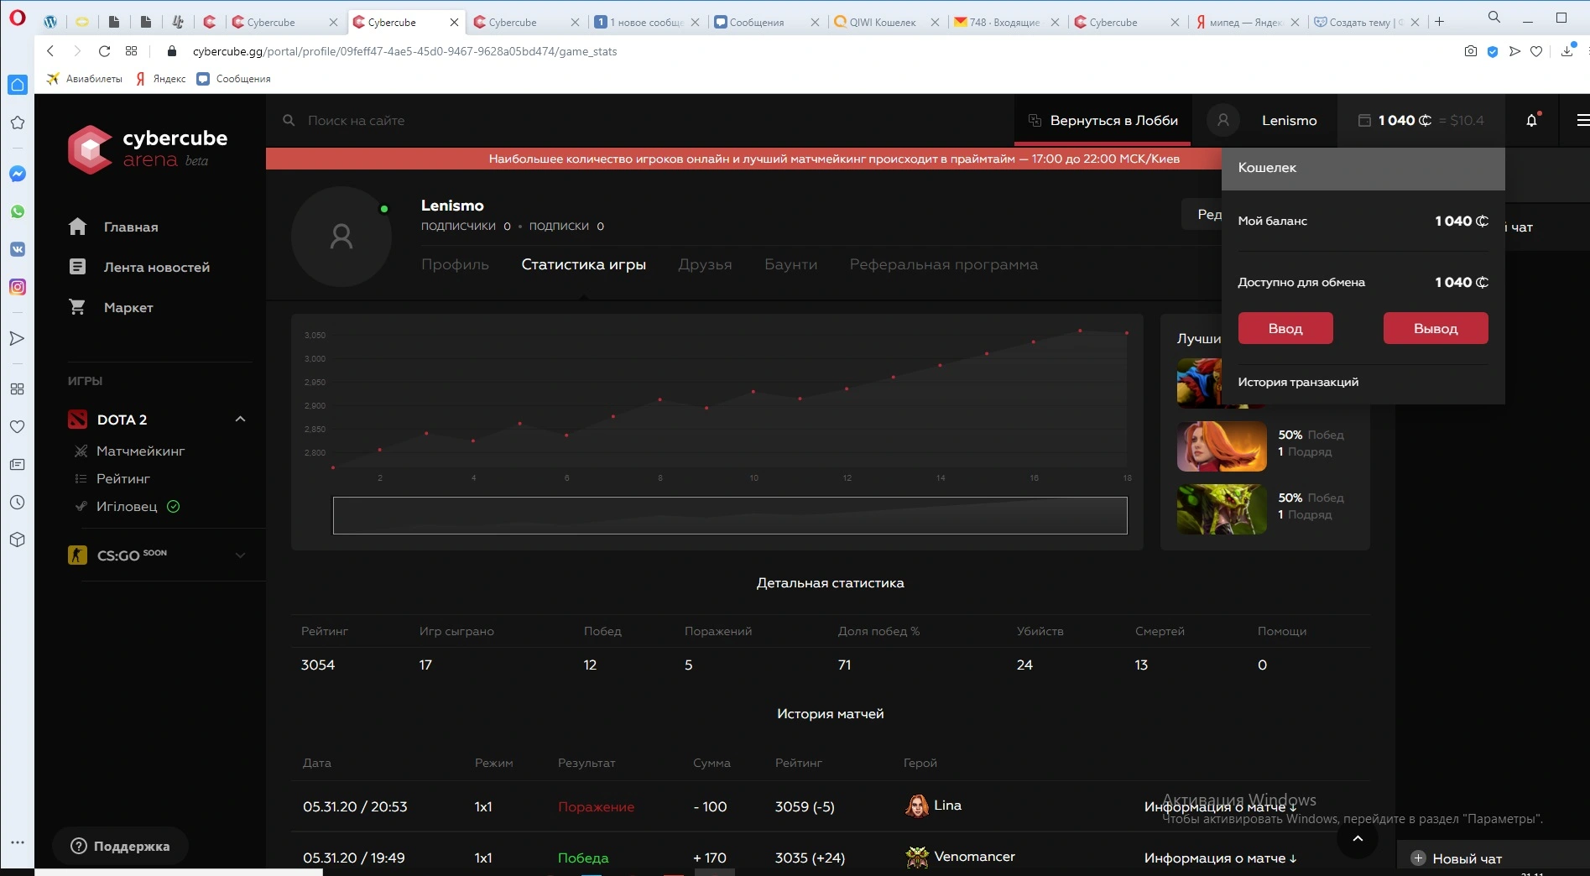Click the sidebar setup three-dots icon

tap(17, 842)
